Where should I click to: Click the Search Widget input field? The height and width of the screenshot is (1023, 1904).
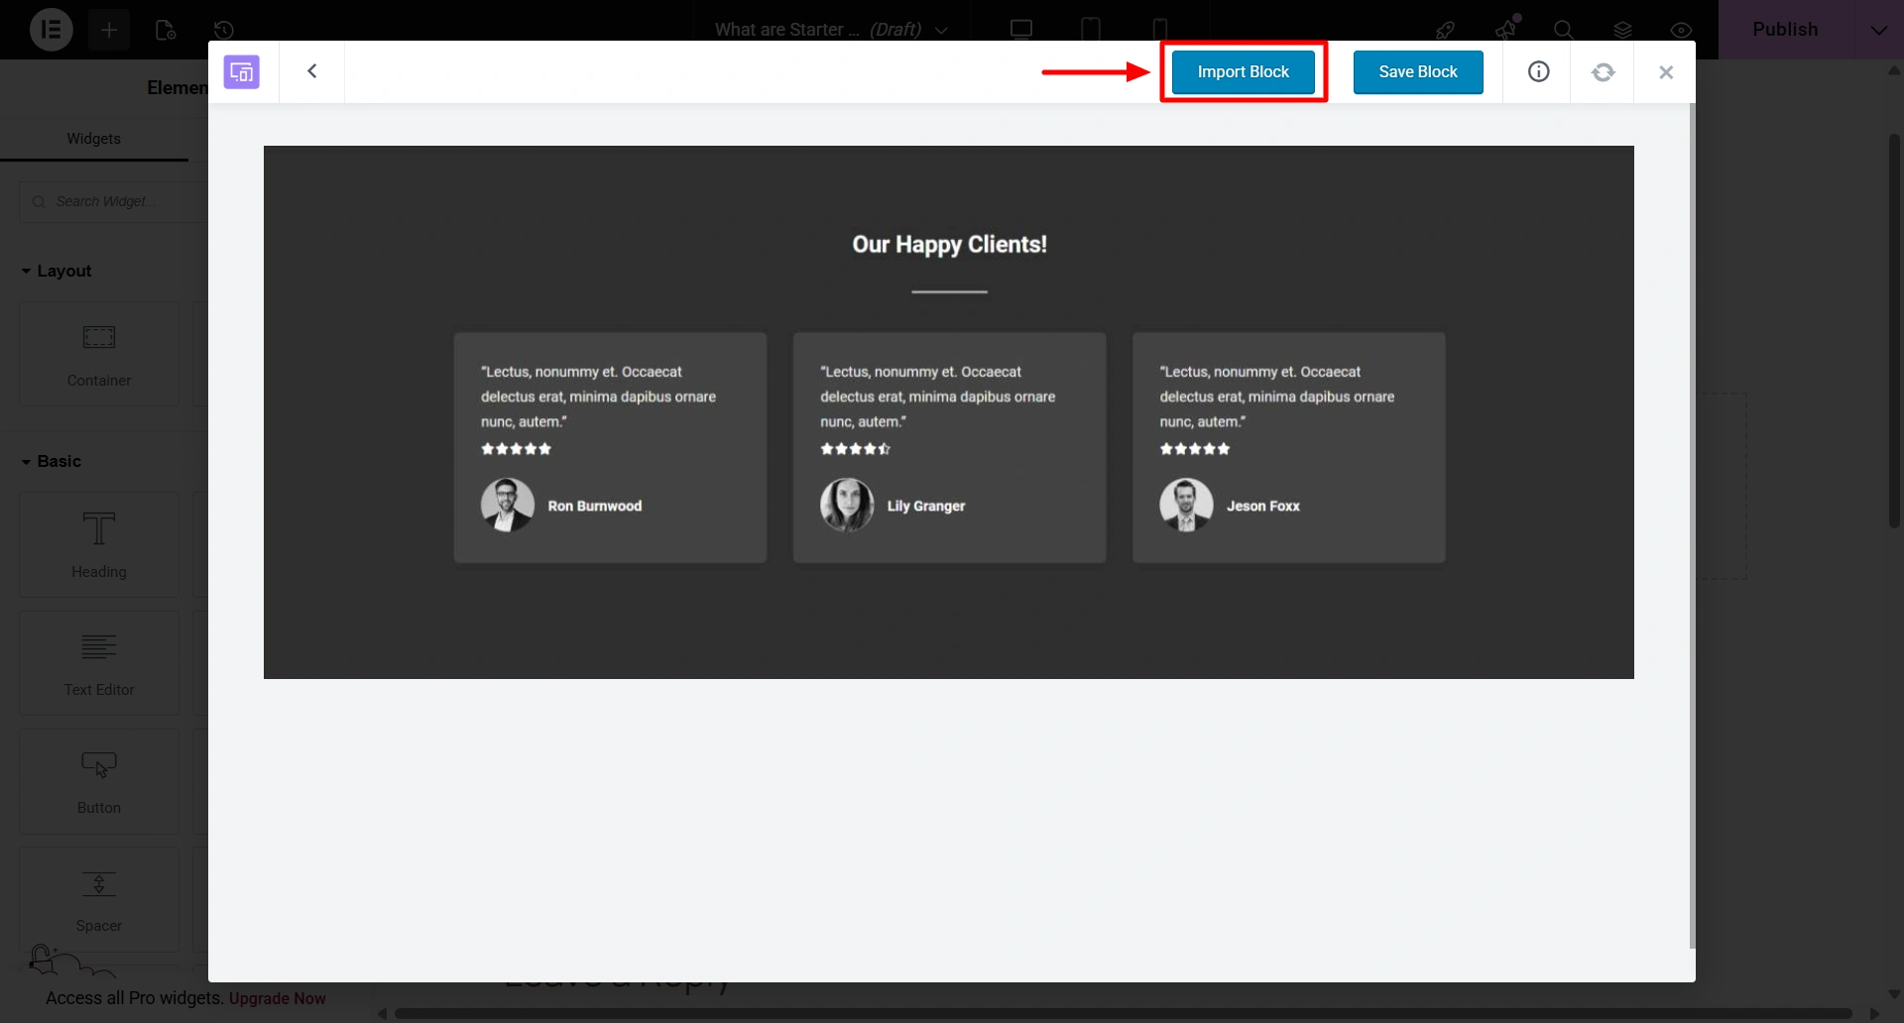coord(114,201)
